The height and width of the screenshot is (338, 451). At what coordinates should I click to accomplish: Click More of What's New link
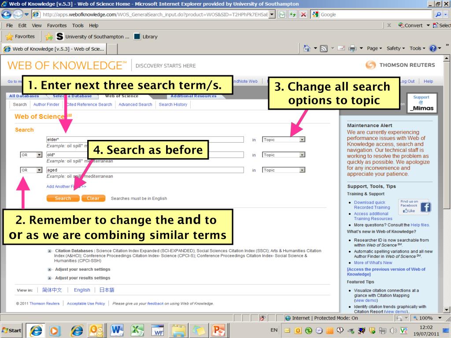tap(373, 263)
